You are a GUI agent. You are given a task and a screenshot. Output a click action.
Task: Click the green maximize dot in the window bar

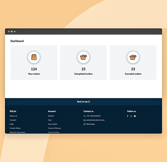click(x=14, y=31)
